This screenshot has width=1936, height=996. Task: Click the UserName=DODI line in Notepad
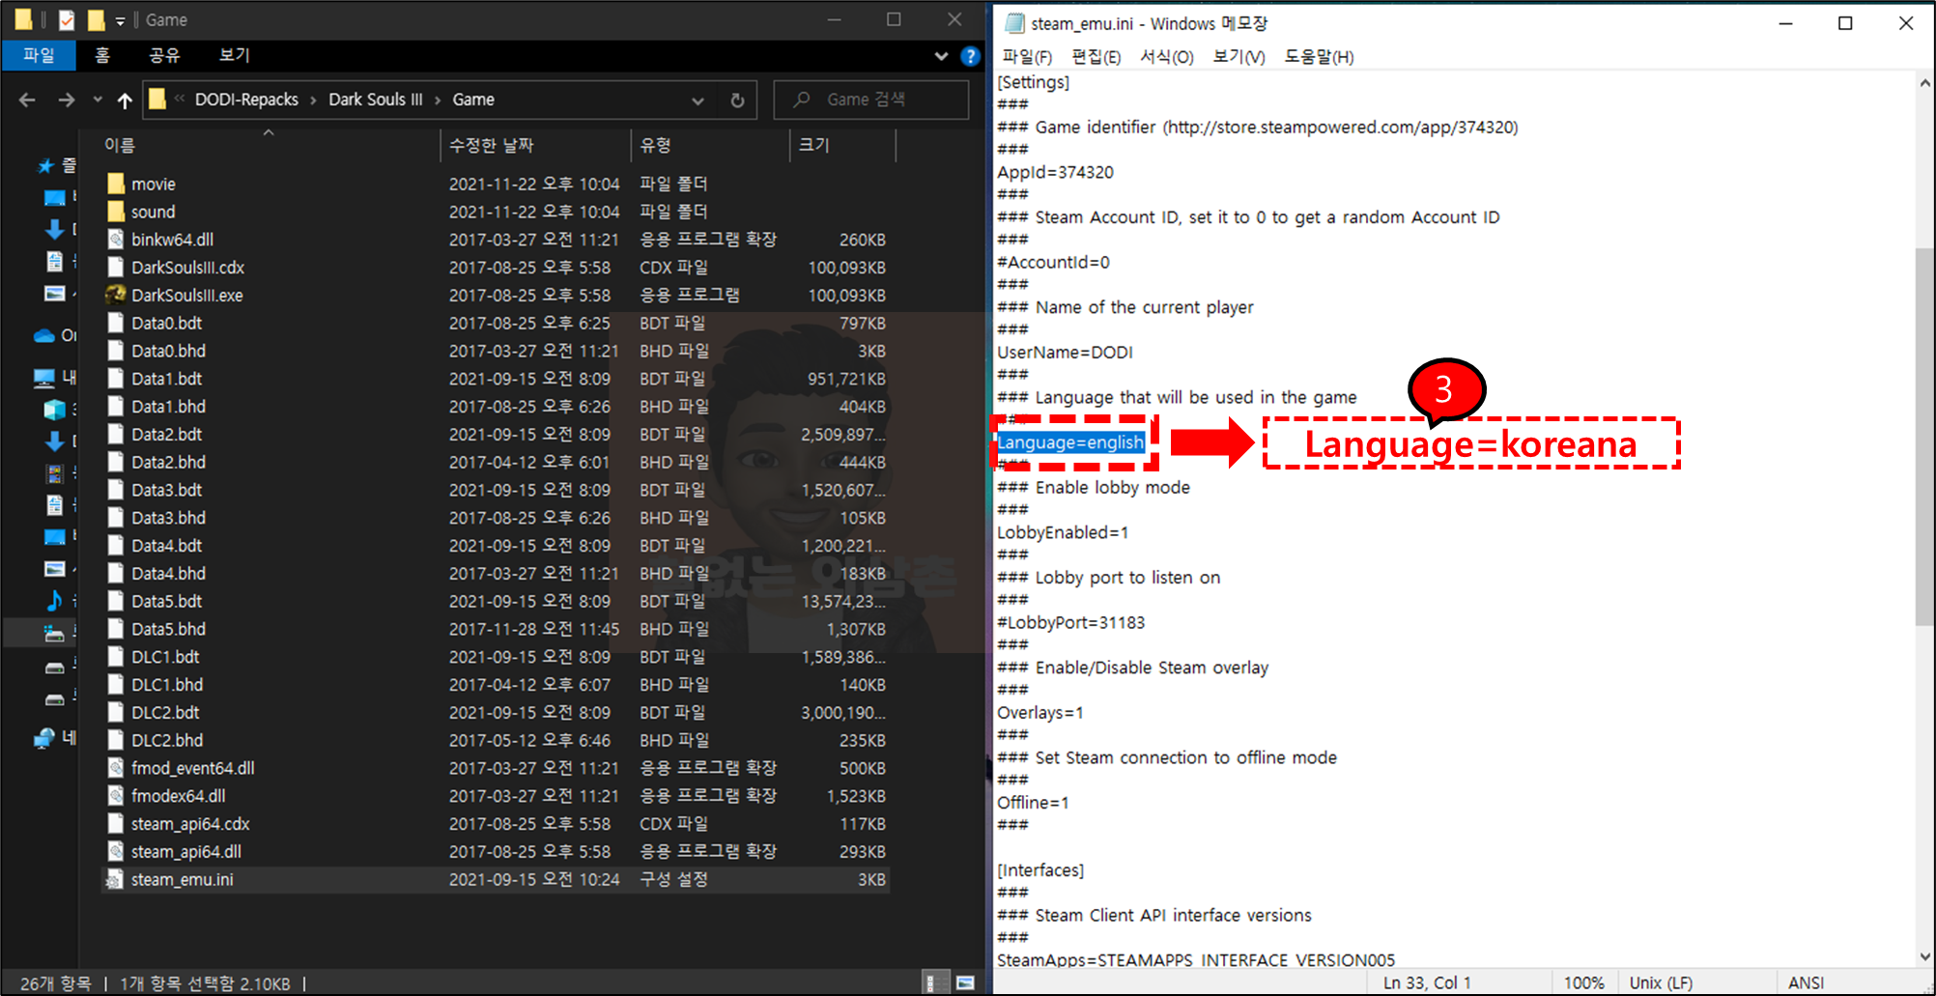(x=1065, y=352)
